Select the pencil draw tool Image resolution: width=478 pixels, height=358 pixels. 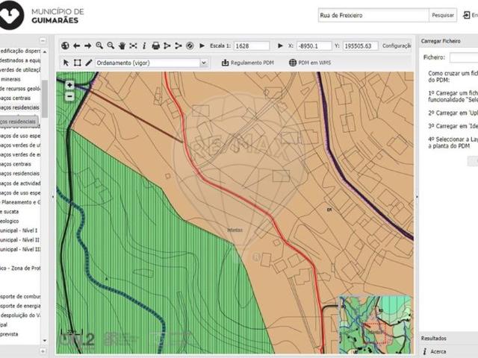coord(89,63)
